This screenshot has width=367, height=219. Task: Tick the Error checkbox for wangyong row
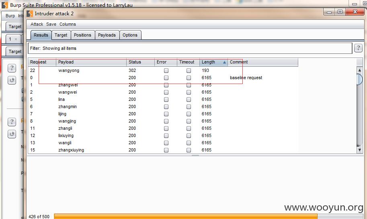pos(166,70)
